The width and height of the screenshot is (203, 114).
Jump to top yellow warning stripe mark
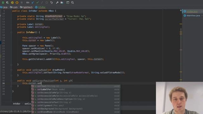[181, 24]
